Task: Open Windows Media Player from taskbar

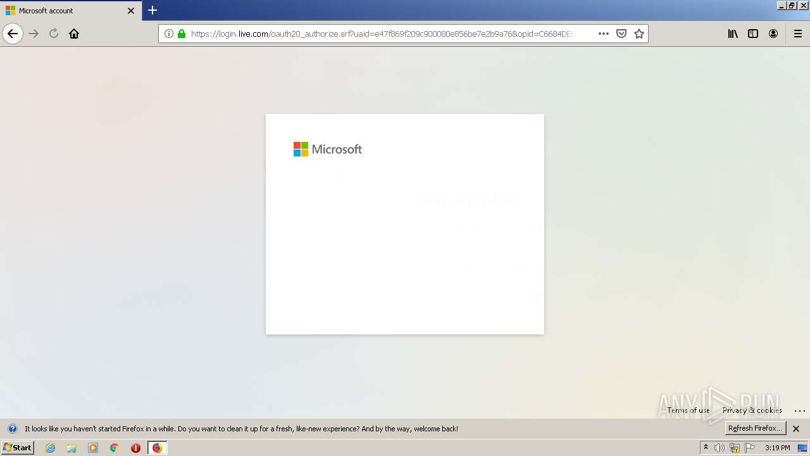Action: click(x=93, y=448)
